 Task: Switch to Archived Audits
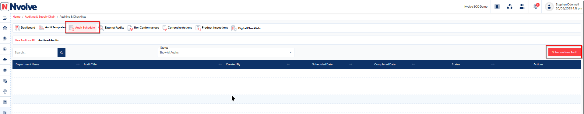click(48, 40)
